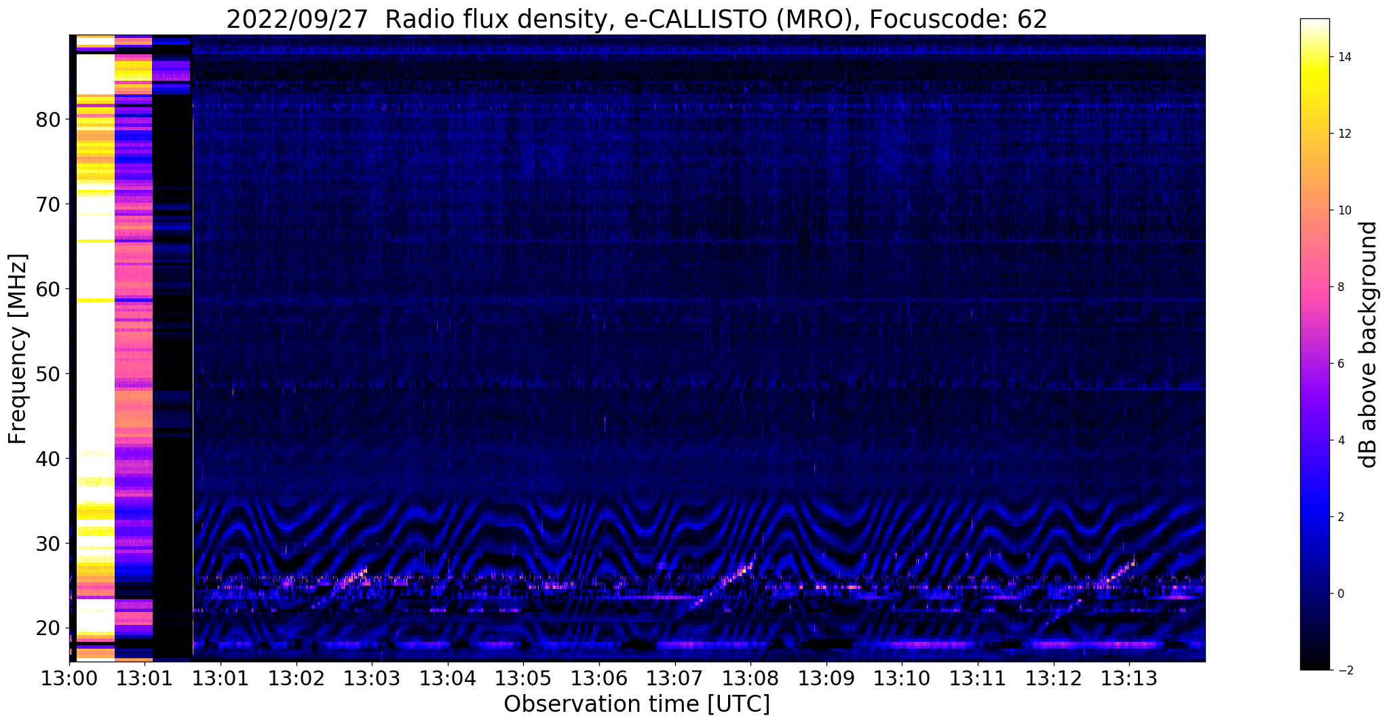
Task: Select the 70 MHz frequency tick label
Action: point(47,204)
